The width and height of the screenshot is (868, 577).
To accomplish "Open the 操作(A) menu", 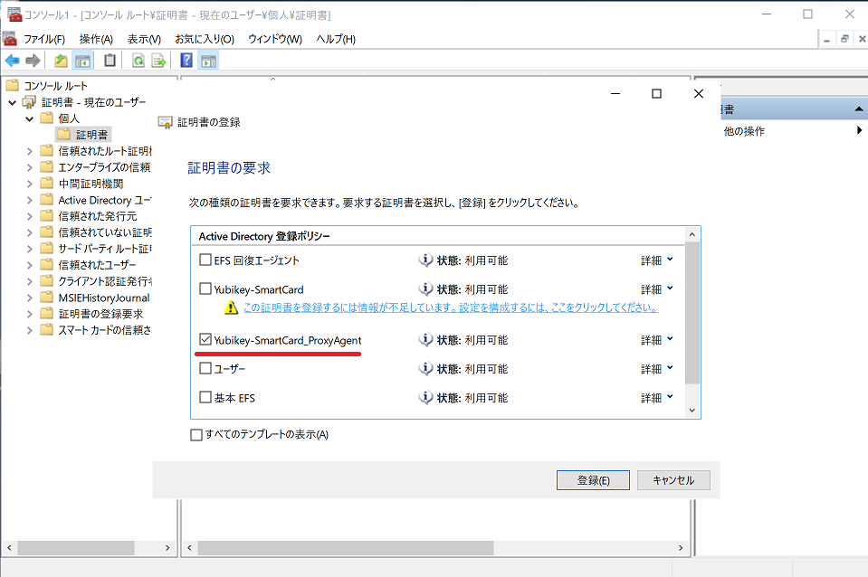I will point(96,39).
